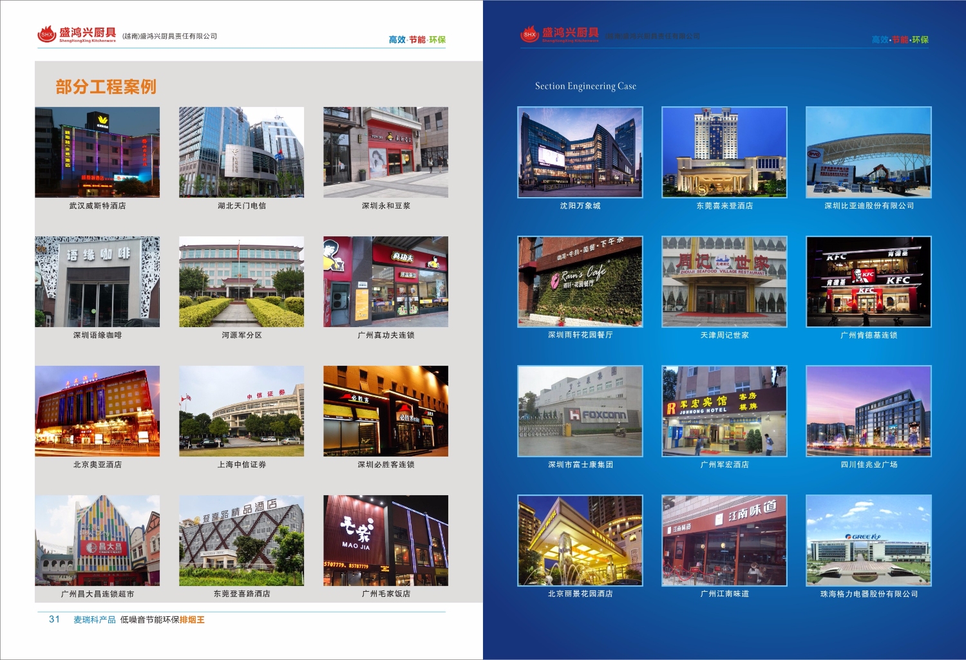Click the Section Engineering Case title
The image size is (966, 660).
click(x=585, y=86)
